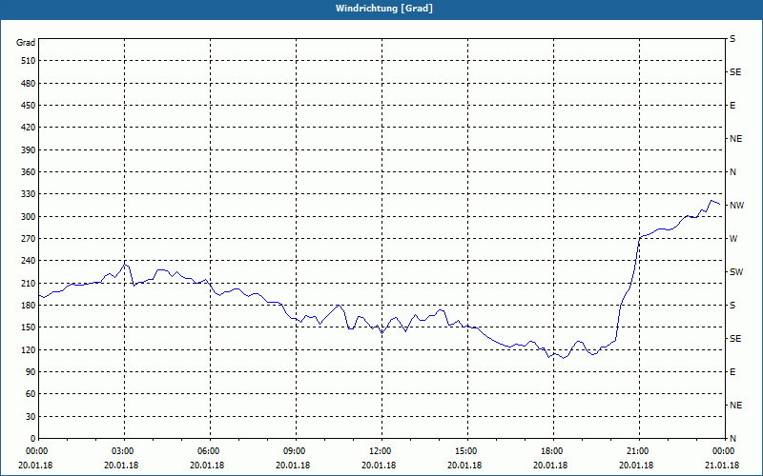
Task: Click the NW compass label
Action: [x=736, y=206]
